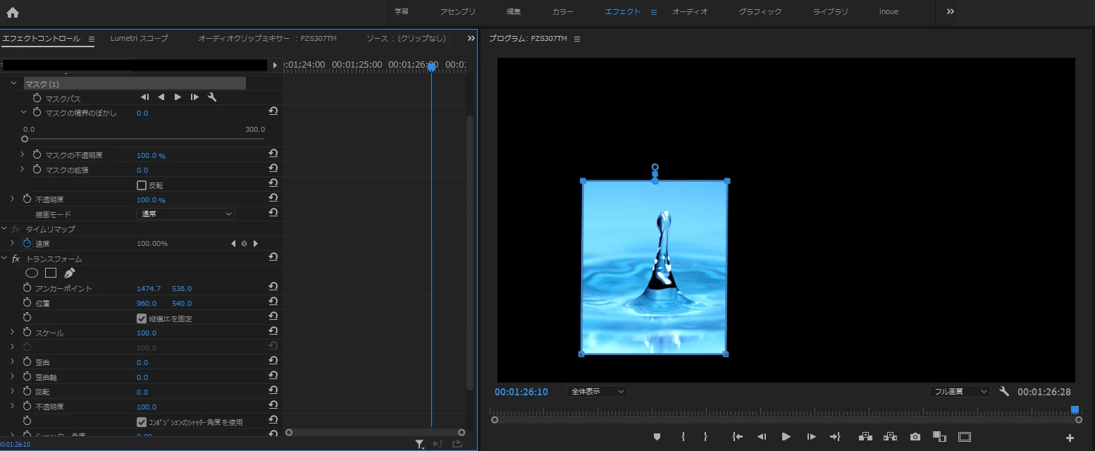The image size is (1095, 451).
Task: Reset 回転 parameter
Action: click(273, 390)
